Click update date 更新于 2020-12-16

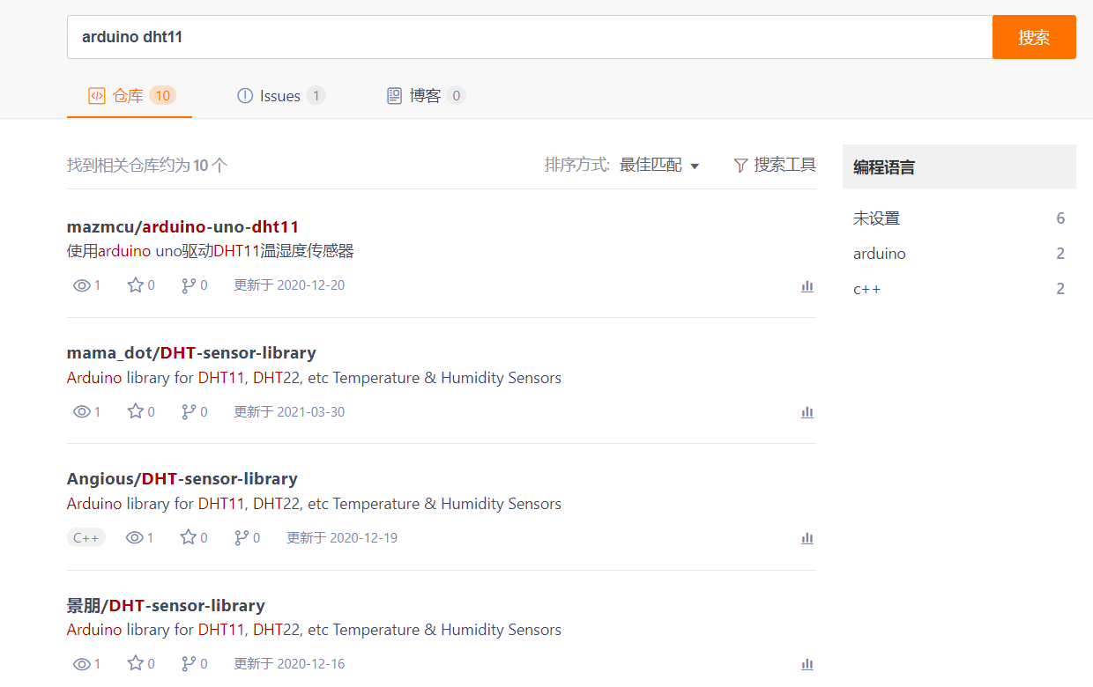[x=289, y=664]
